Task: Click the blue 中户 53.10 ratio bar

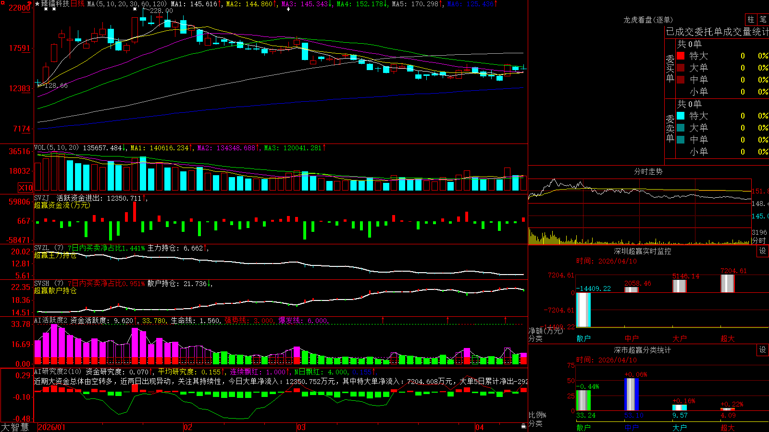Action: [x=632, y=395]
